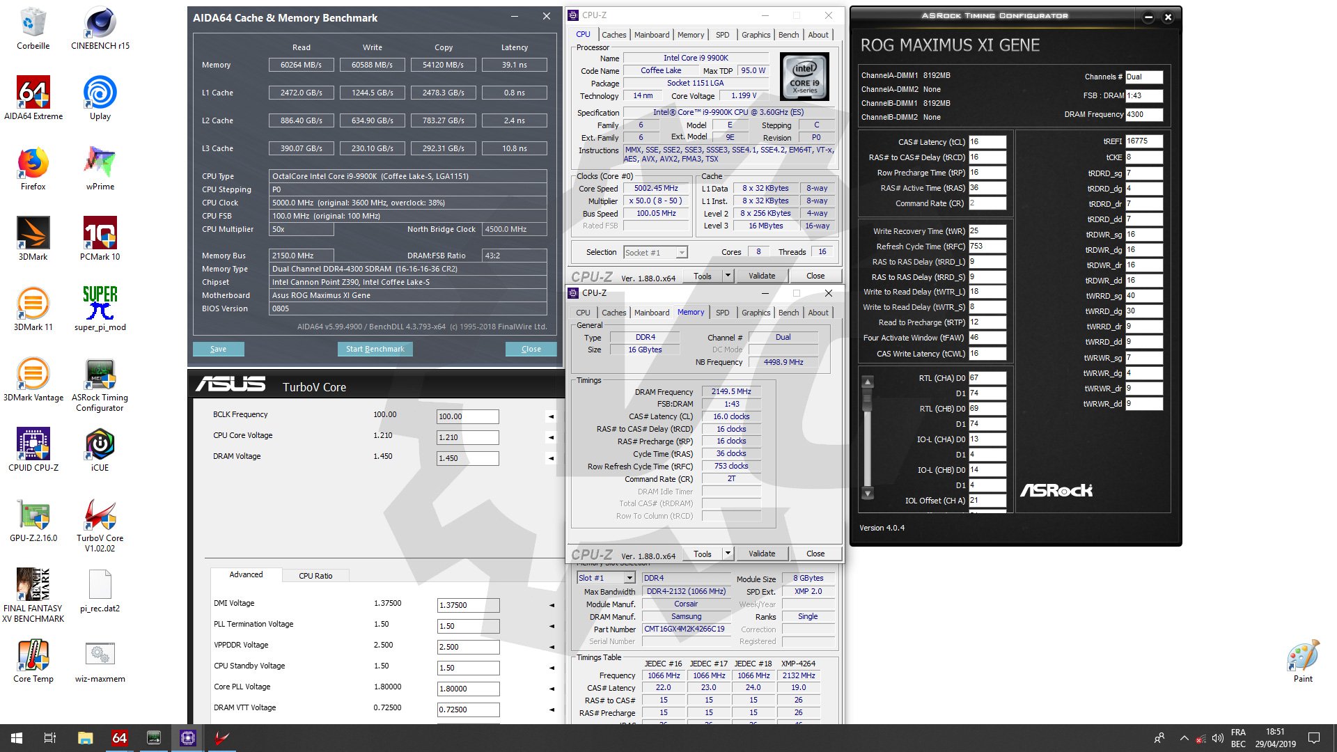Launch Paint from the desktop
The image size is (1337, 752).
1303,661
